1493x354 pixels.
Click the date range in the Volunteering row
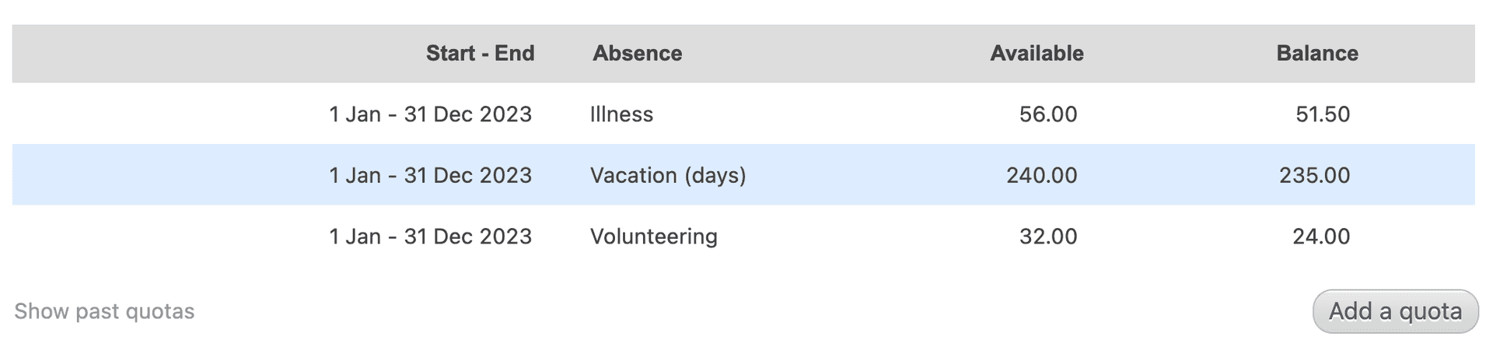[430, 237]
